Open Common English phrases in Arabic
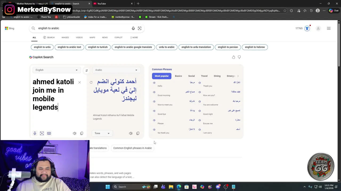341x191 pixels. pos(132,148)
